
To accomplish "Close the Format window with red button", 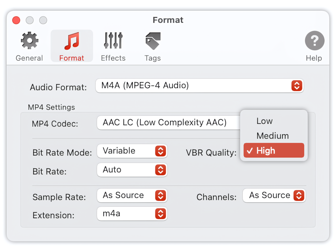I will pos(16,20).
